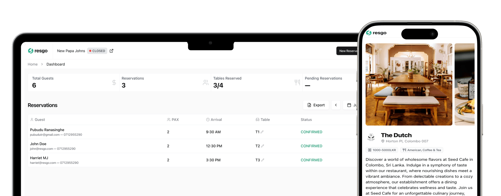This screenshot has width=501, height=196.
Task: Click the 3:30 PM arrival time
Action: point(213,160)
